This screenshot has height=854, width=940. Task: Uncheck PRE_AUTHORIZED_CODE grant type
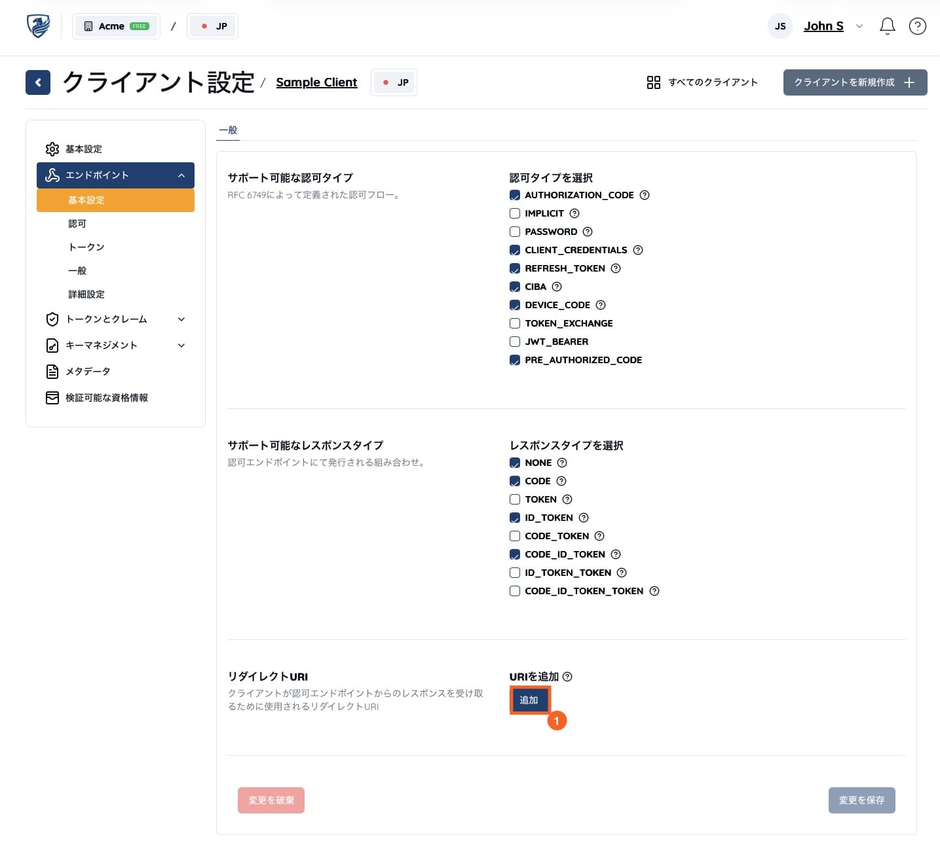515,360
